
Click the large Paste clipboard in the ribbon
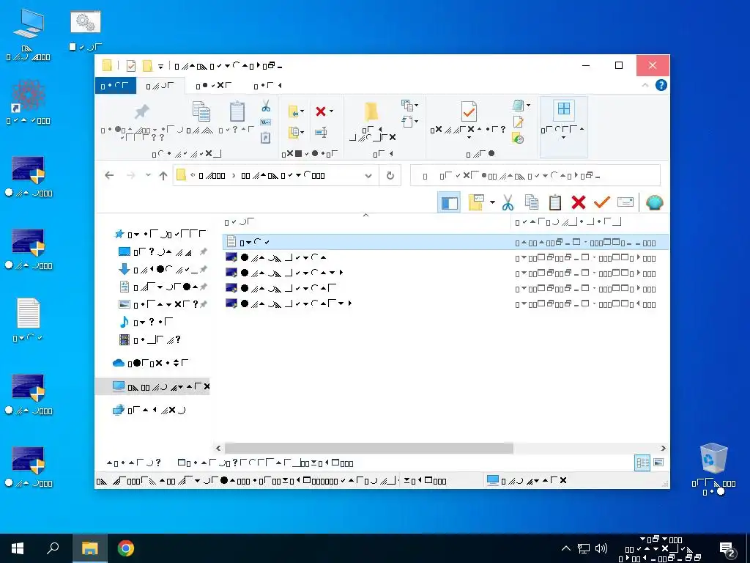pyautogui.click(x=237, y=111)
